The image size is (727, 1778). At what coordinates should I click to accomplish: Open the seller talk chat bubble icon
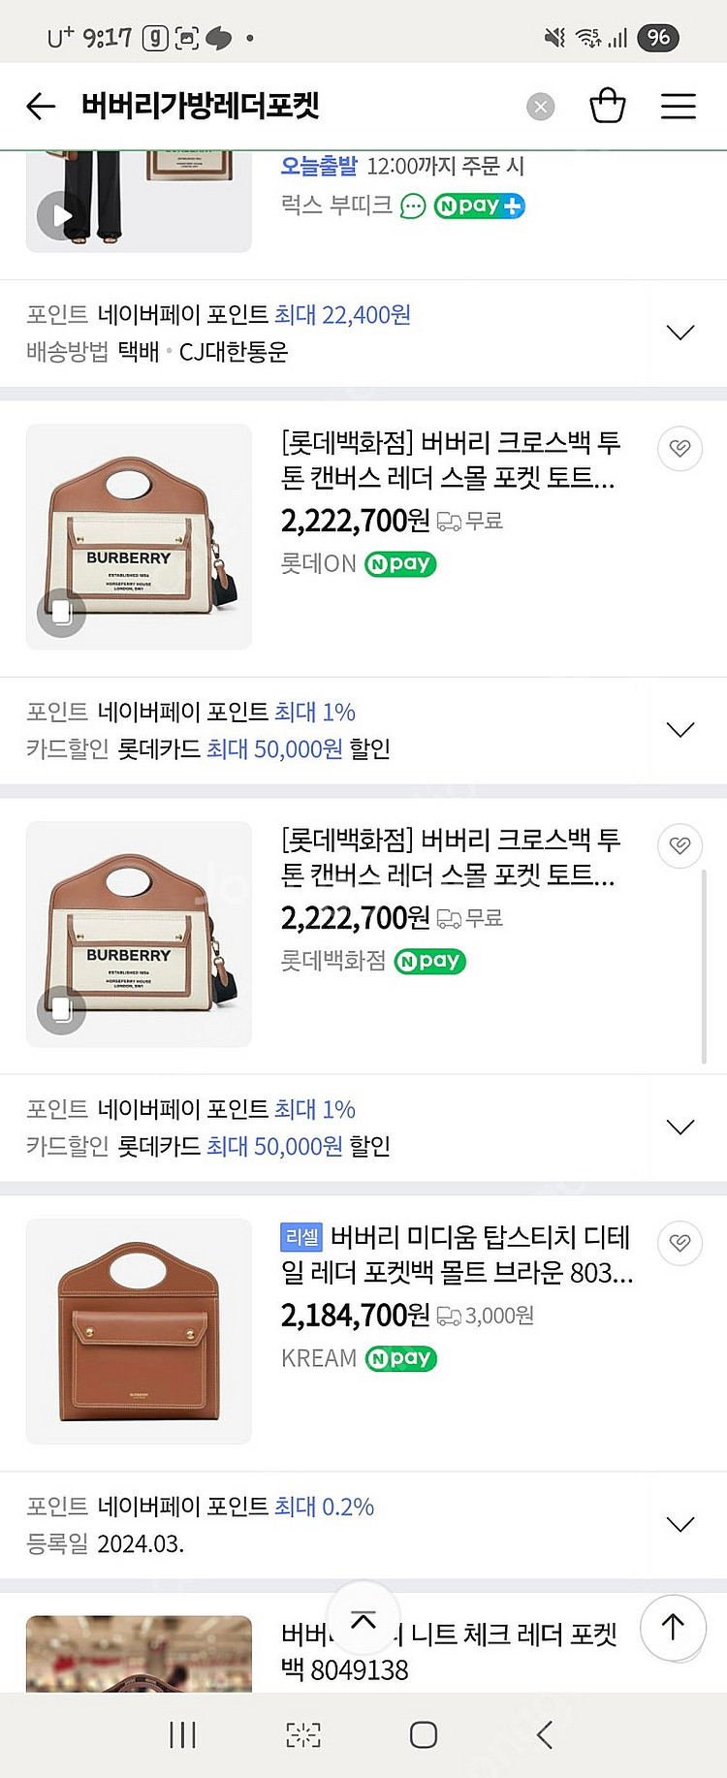[x=413, y=206]
